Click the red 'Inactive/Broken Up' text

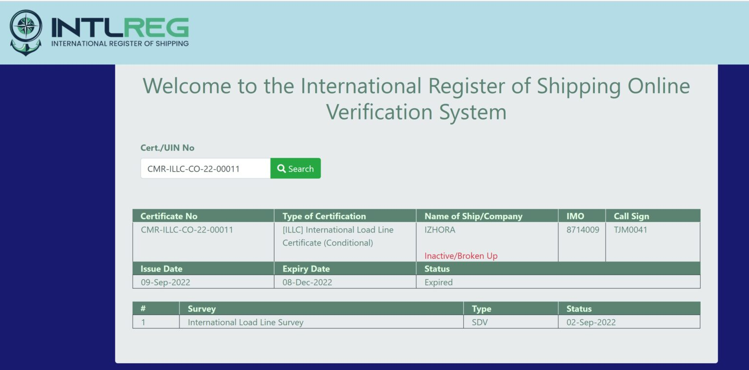pyautogui.click(x=461, y=255)
